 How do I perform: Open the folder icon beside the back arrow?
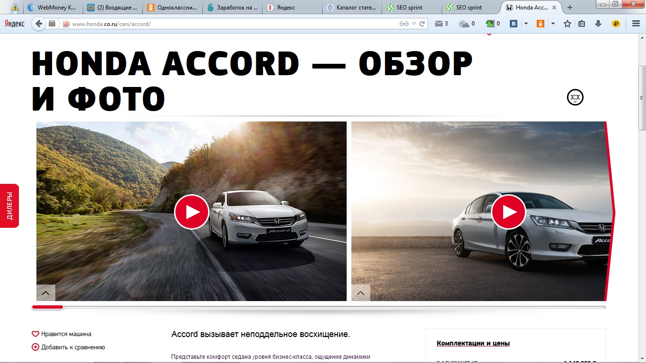click(52, 24)
